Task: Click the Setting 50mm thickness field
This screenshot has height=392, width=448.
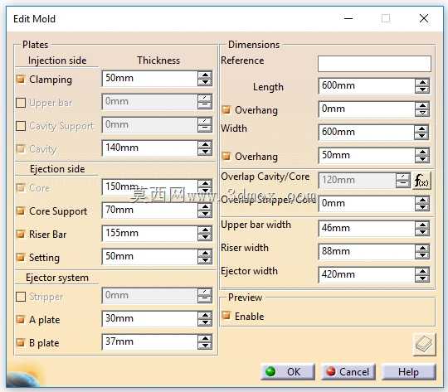Action: coord(149,257)
